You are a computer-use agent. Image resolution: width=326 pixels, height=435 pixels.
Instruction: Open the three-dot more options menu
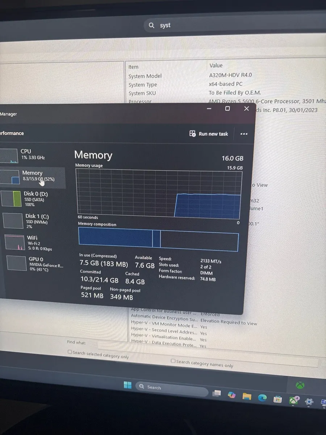(x=244, y=134)
